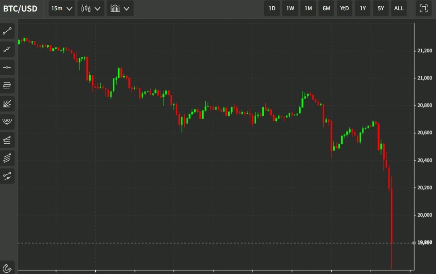
Task: Click the BTC/USD symbol title
Action: point(20,8)
